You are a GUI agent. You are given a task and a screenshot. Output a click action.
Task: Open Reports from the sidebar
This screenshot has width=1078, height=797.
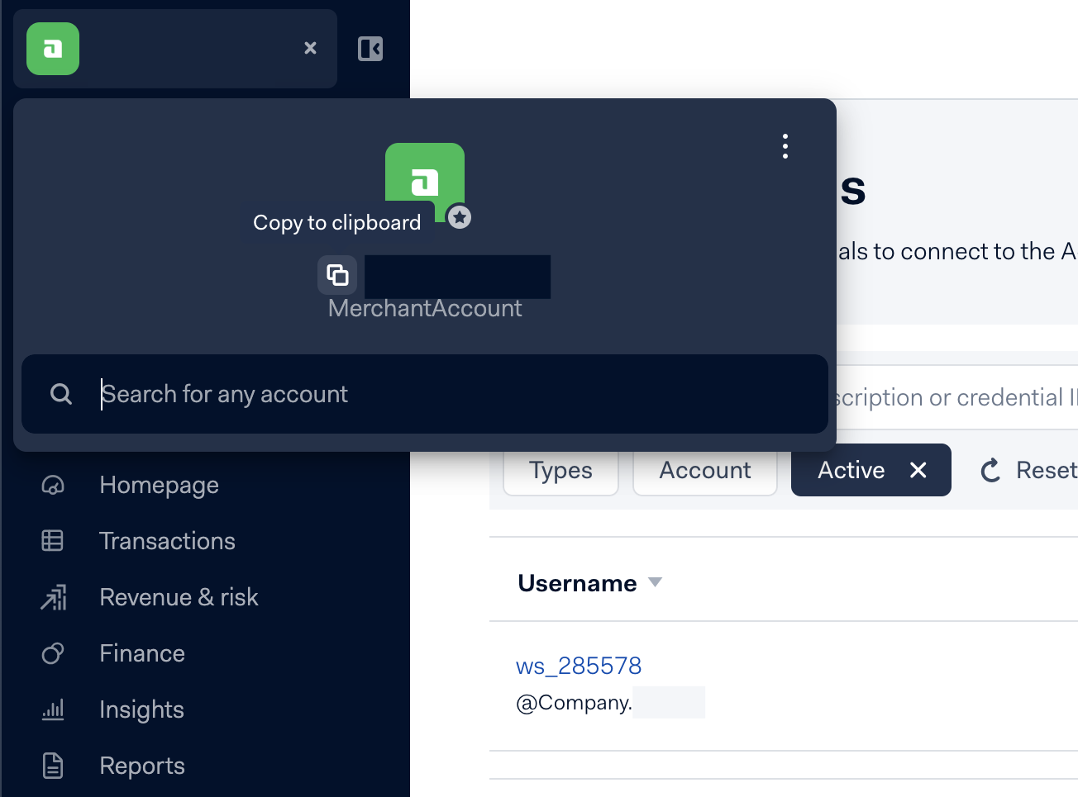[141, 766]
